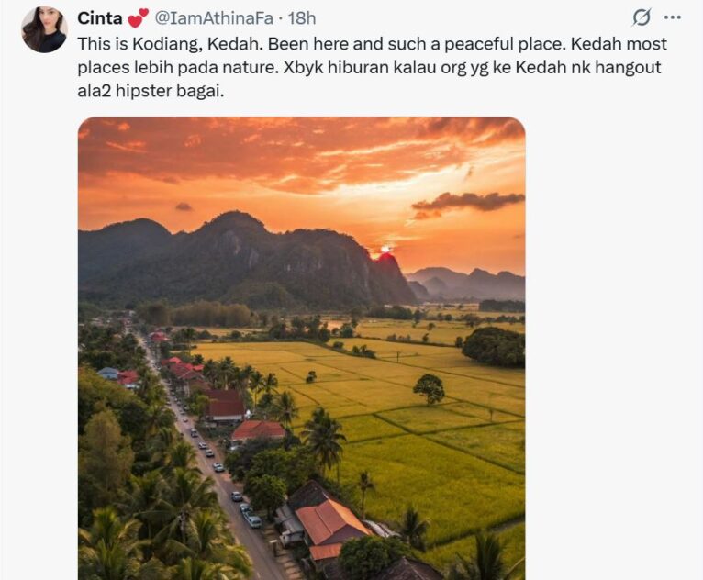The width and height of the screenshot is (703, 580).
Task: Click the setting sun in the photo
Action: [385, 250]
